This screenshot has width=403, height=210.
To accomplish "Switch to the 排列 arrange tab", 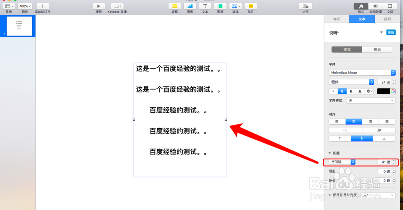I will [x=387, y=19].
